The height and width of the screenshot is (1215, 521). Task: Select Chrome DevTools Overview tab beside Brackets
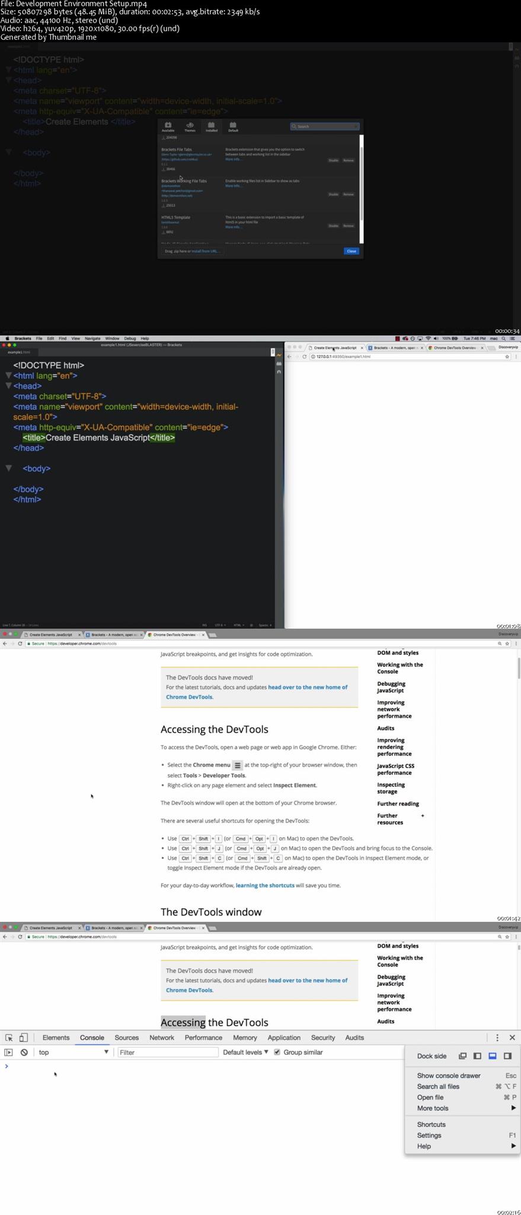click(455, 348)
